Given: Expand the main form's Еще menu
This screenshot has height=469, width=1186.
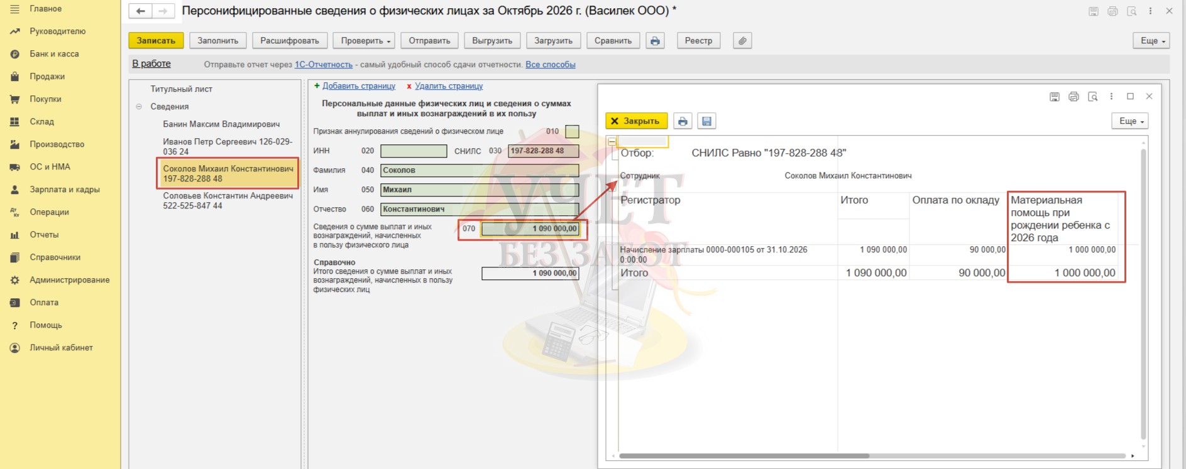Looking at the screenshot, I should (1151, 41).
